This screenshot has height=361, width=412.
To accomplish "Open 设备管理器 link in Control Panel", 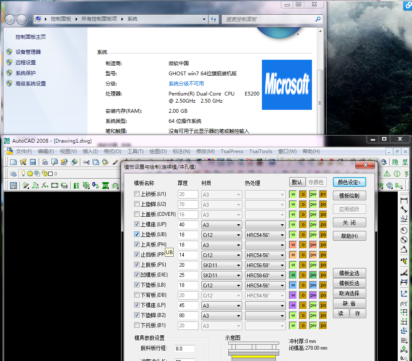I will pyautogui.click(x=28, y=52).
